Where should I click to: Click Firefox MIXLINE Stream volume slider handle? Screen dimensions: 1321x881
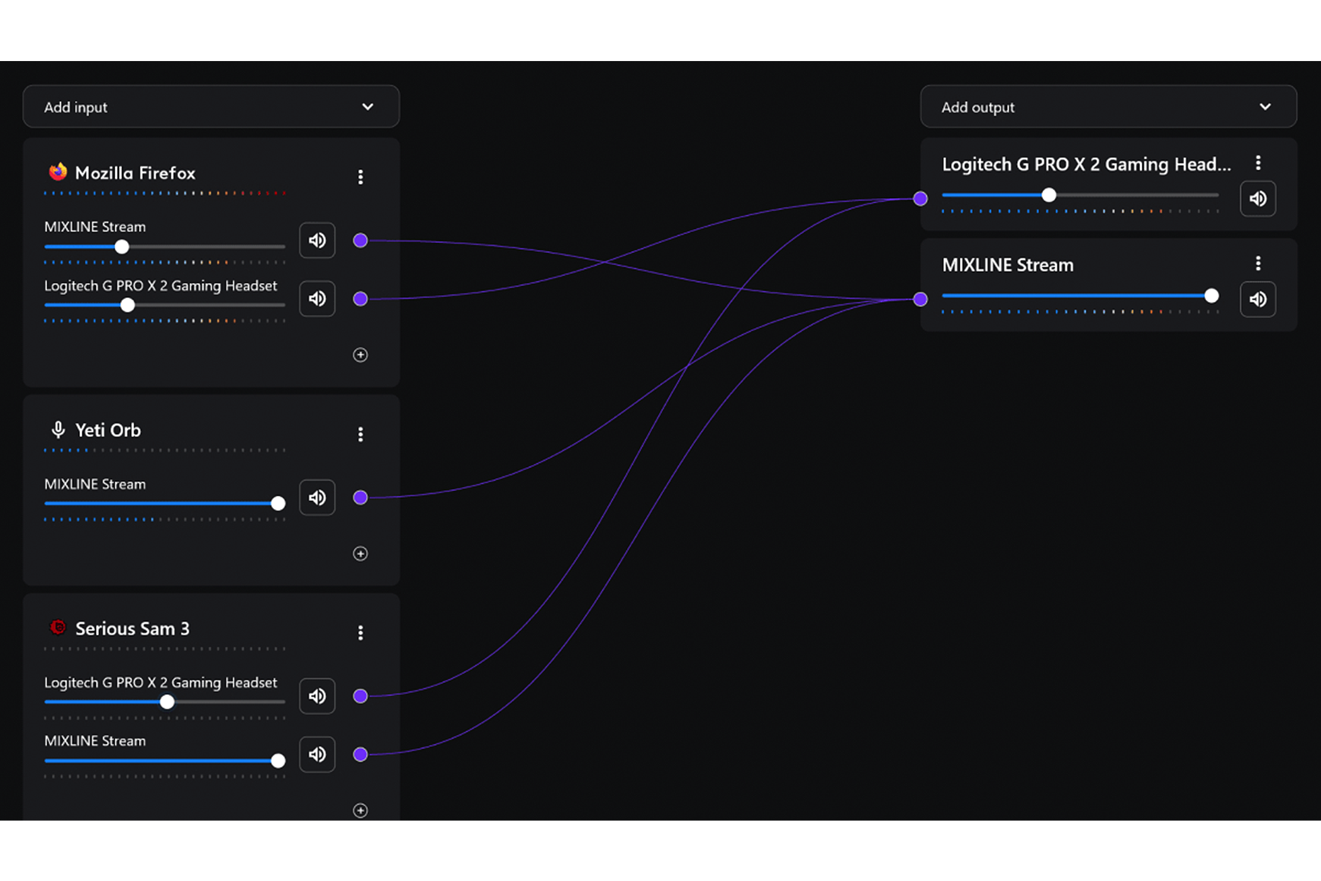point(122,247)
